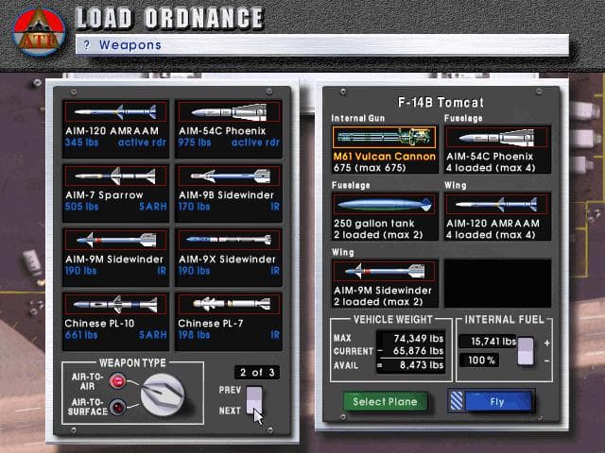Click the Select Plane button
The height and width of the screenshot is (453, 605).
click(x=385, y=402)
